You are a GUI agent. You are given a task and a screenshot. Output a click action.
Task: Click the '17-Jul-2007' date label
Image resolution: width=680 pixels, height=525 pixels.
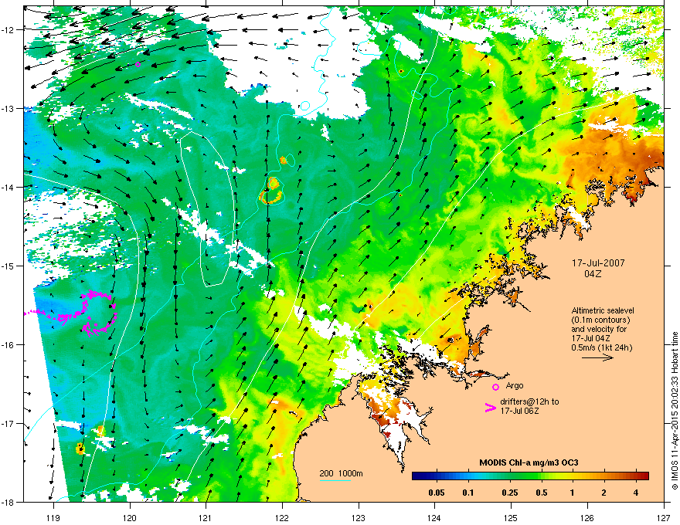coord(598,263)
